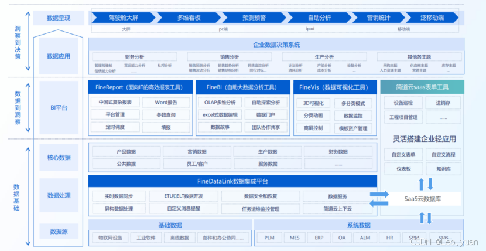
Task: Click the ERP system box
Action: click(x=319, y=238)
